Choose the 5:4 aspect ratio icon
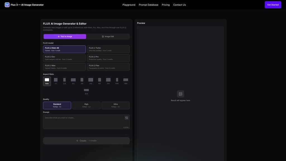The height and width of the screenshot is (161, 286). [108, 80]
